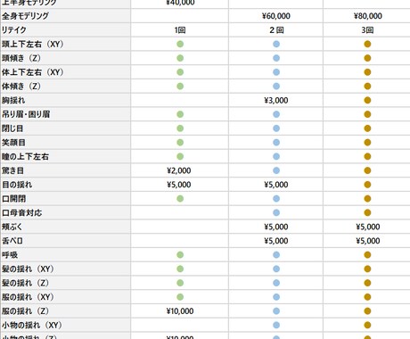Click the 全身モデリング row label

[25, 16]
